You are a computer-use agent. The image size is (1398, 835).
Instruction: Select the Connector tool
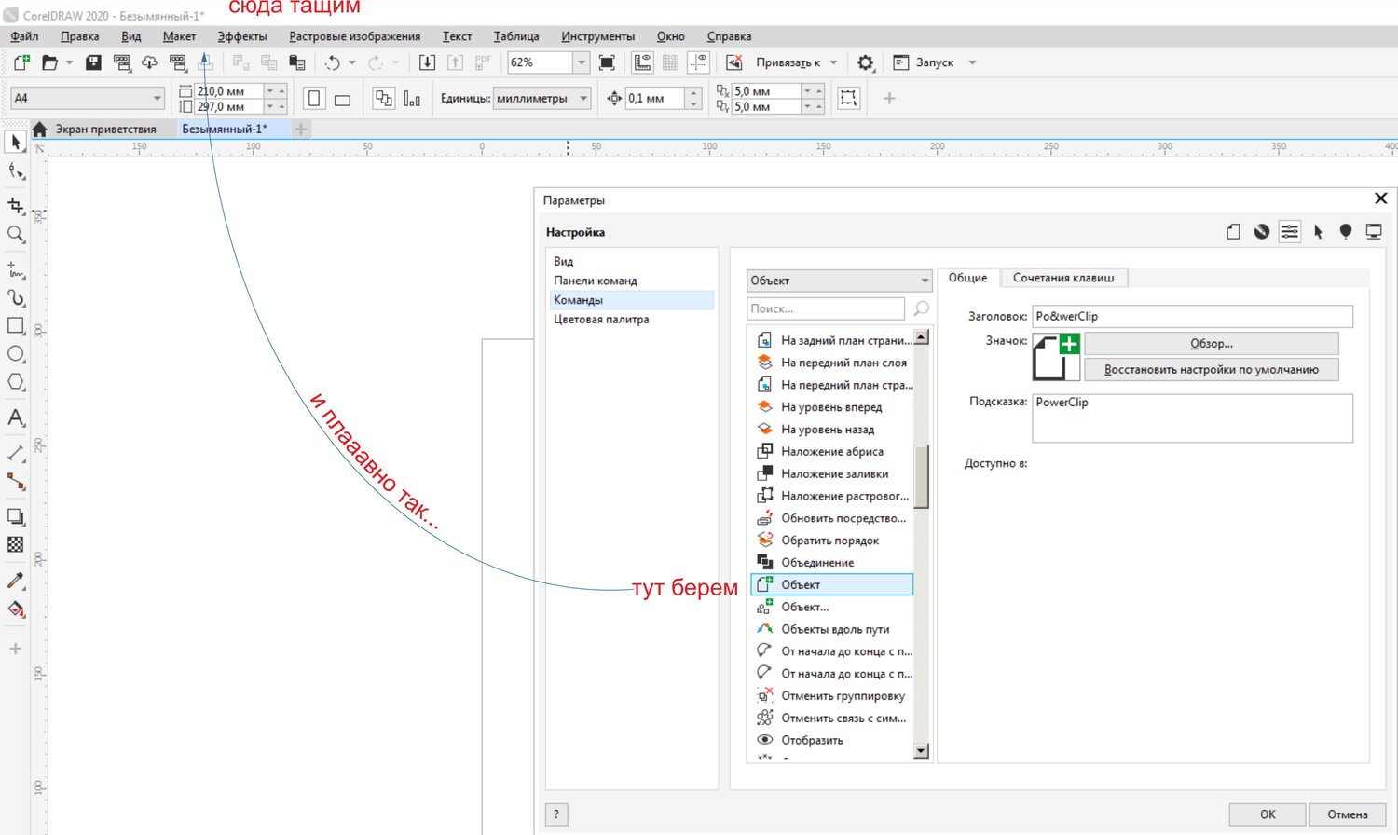[x=15, y=482]
